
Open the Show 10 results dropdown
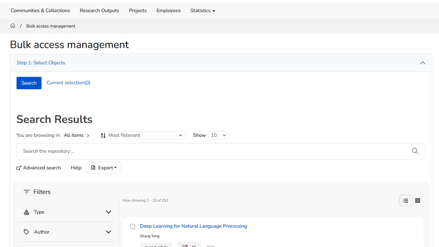(x=219, y=135)
